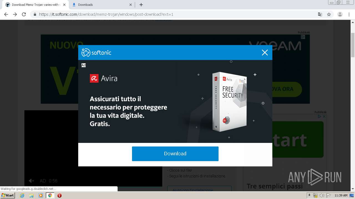Unmute the video ad speaker icon
Image resolution: width=355 pixels, height=199 pixels.
pos(31,181)
